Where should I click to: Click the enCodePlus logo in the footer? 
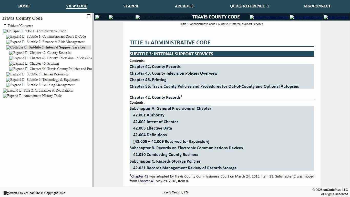pyautogui.click(x=6, y=193)
